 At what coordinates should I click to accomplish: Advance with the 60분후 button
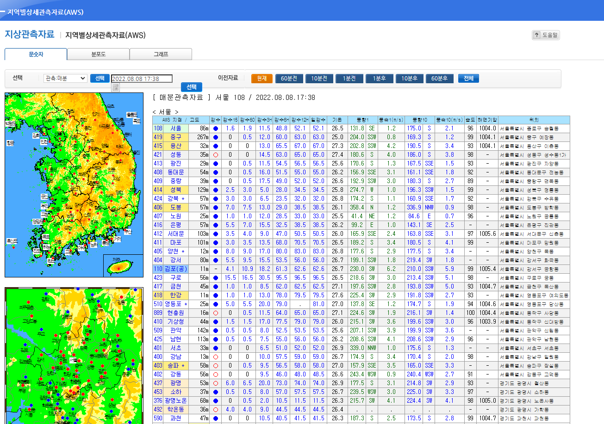coord(440,79)
